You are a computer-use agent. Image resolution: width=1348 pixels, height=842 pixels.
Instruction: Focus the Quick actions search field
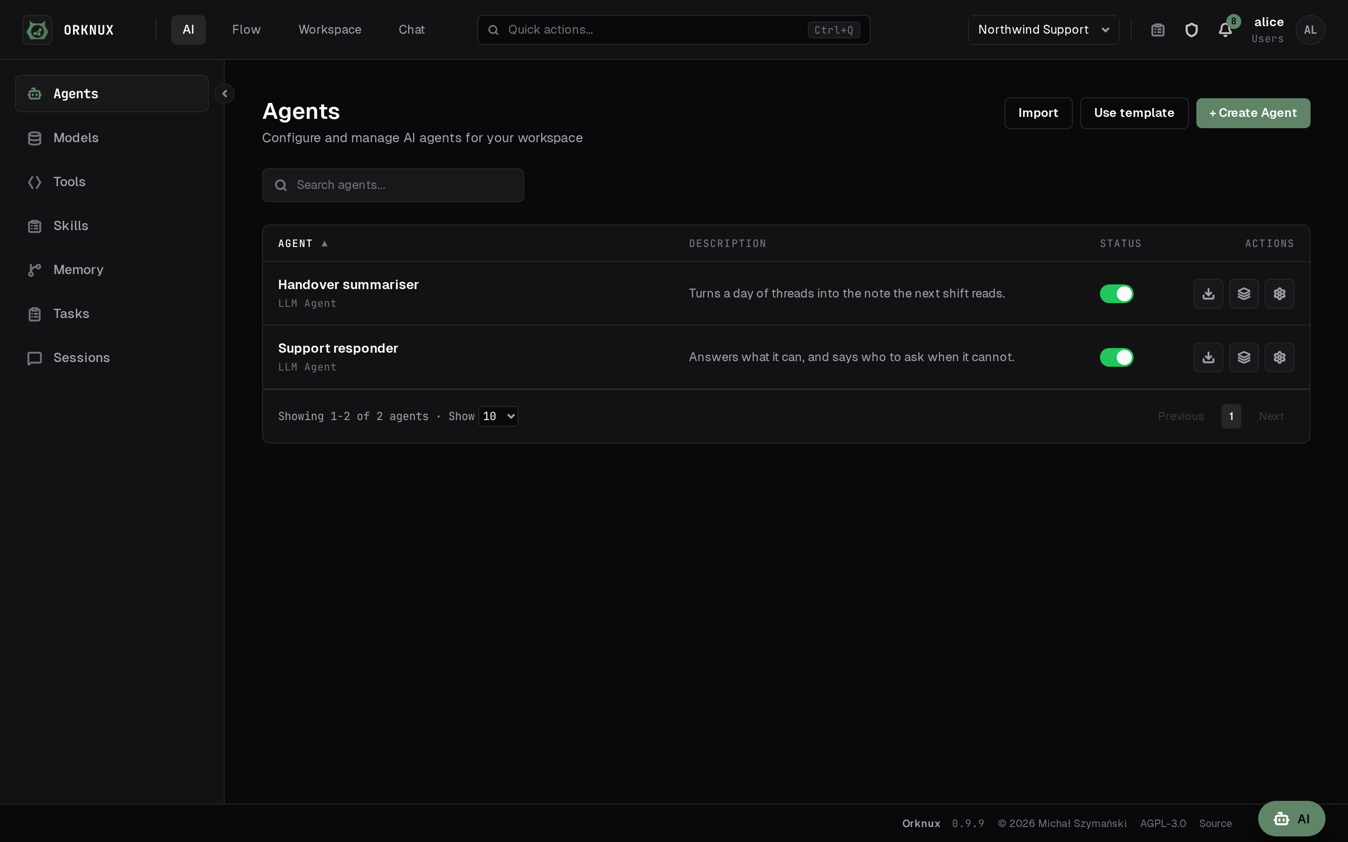coord(674,30)
